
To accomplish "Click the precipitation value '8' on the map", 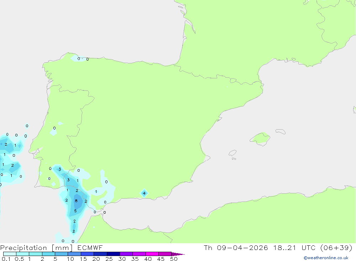I will coord(76,201).
